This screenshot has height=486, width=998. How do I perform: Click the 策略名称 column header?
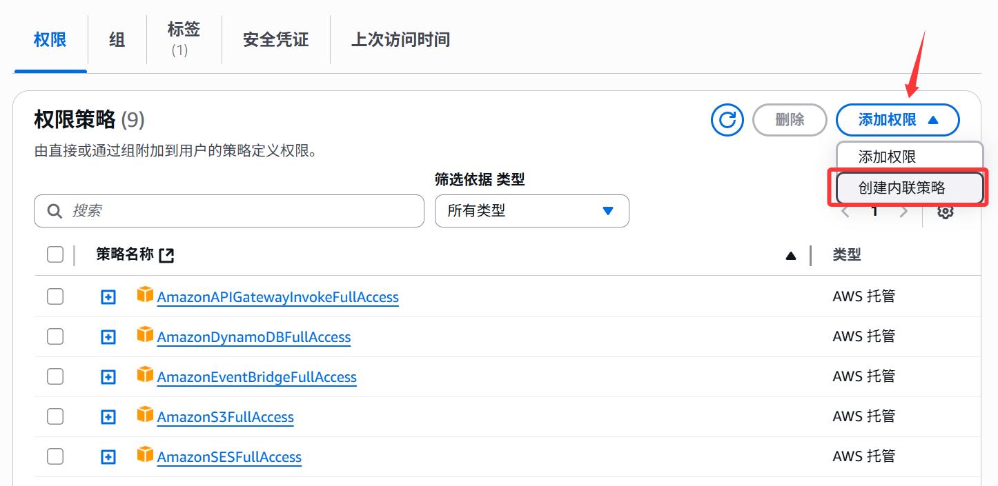125,254
